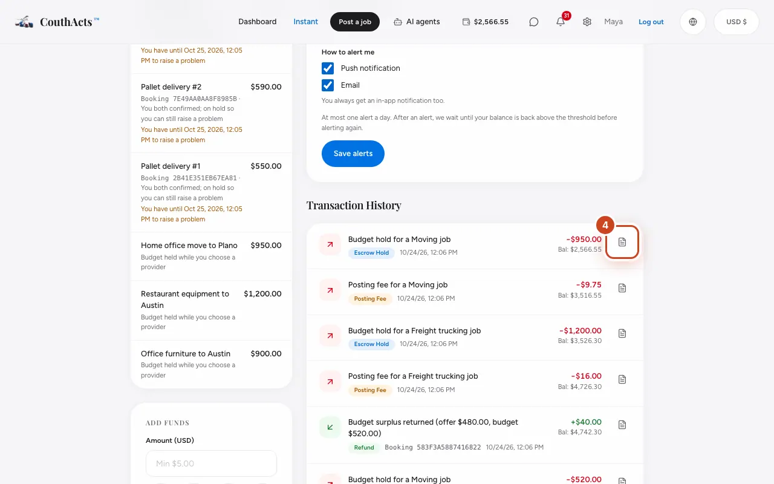The image size is (774, 484).
Task: Click the Add Funds amount input field
Action: tap(211, 463)
